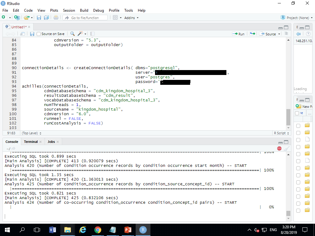Expand the Source button dropdown arrow
Screen dimensions: 315x236
tap(279, 34)
